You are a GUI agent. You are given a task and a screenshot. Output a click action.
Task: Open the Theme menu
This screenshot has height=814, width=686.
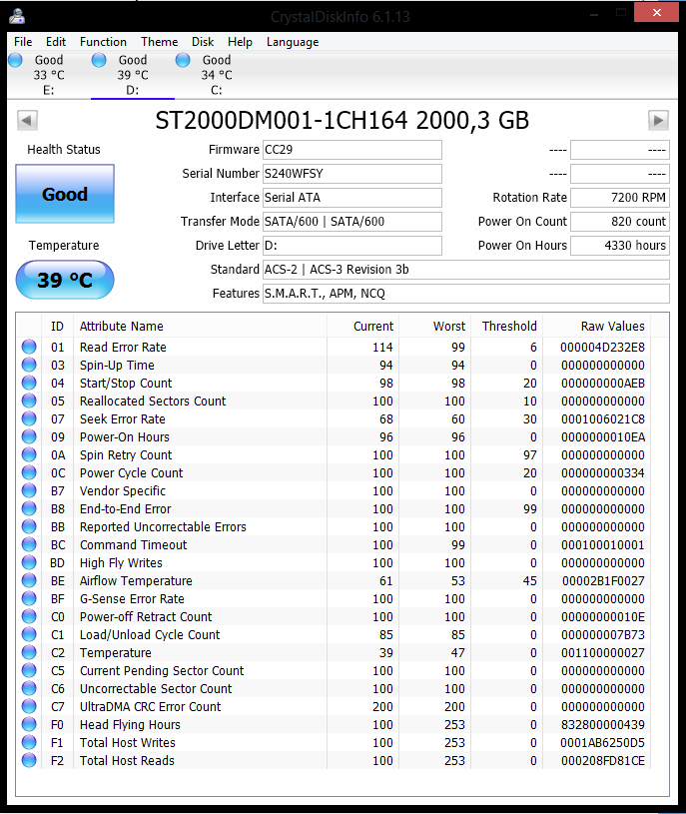(x=160, y=42)
